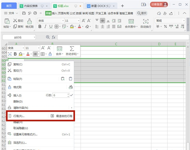
Task: Click 自动换行 wrap text button
Action: 146,24
